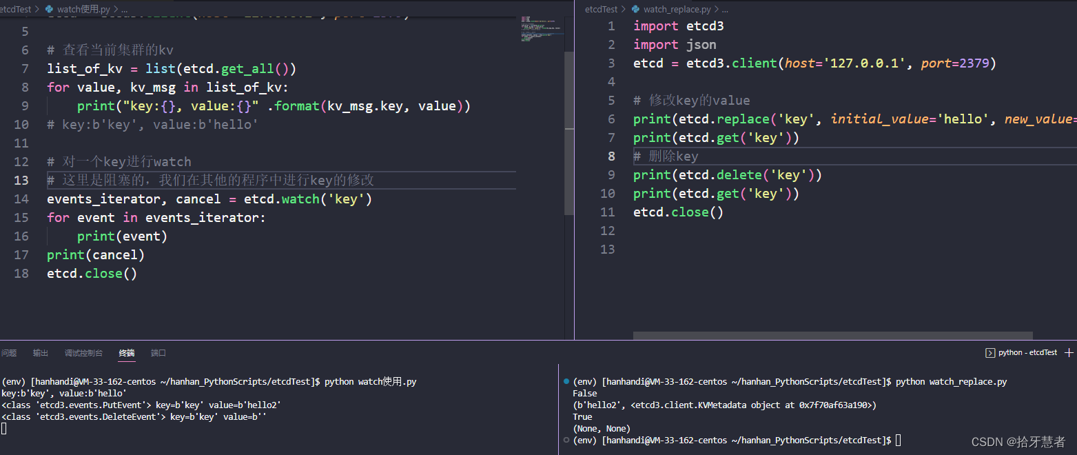This screenshot has height=455, width=1077.
Task: Click the Python file icon beside watch_replace.py breadcrumb
Action: (x=635, y=10)
